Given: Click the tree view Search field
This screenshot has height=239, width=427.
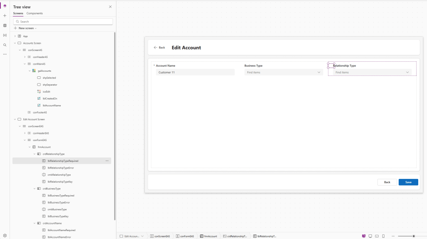Looking at the screenshot, I should tap(63, 22).
